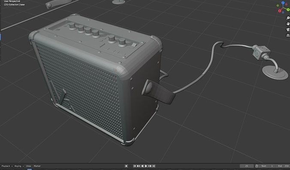Click the current frame field showing 25
Image resolution: width=290 pixels, height=170 pixels.
click(x=247, y=166)
